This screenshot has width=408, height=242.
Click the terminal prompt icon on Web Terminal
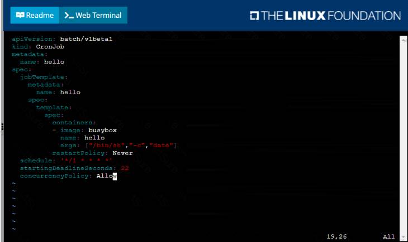pos(69,15)
